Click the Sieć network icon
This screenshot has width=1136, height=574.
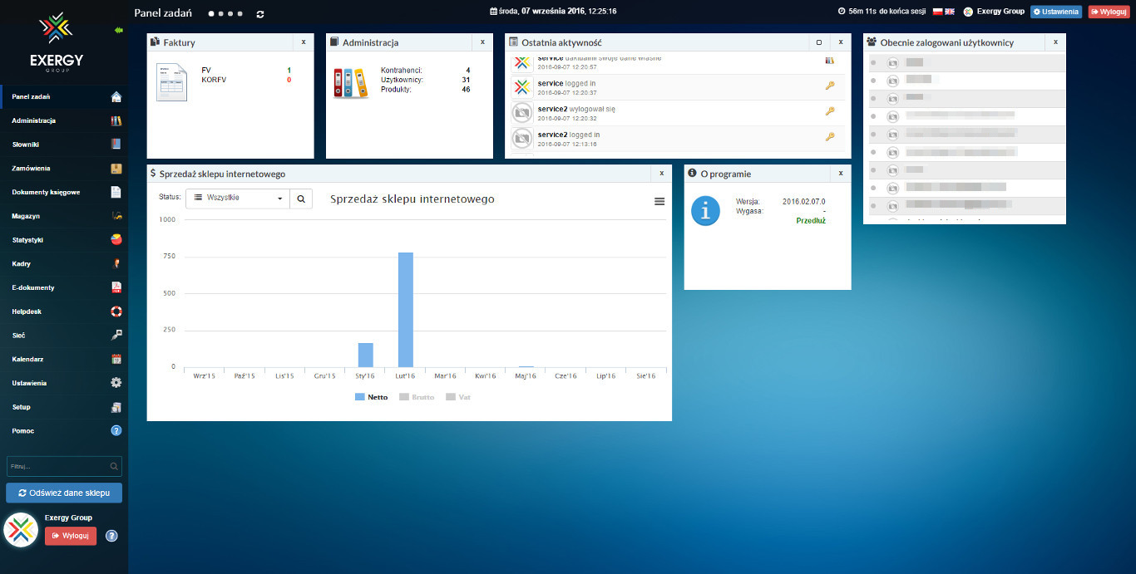[x=116, y=336]
